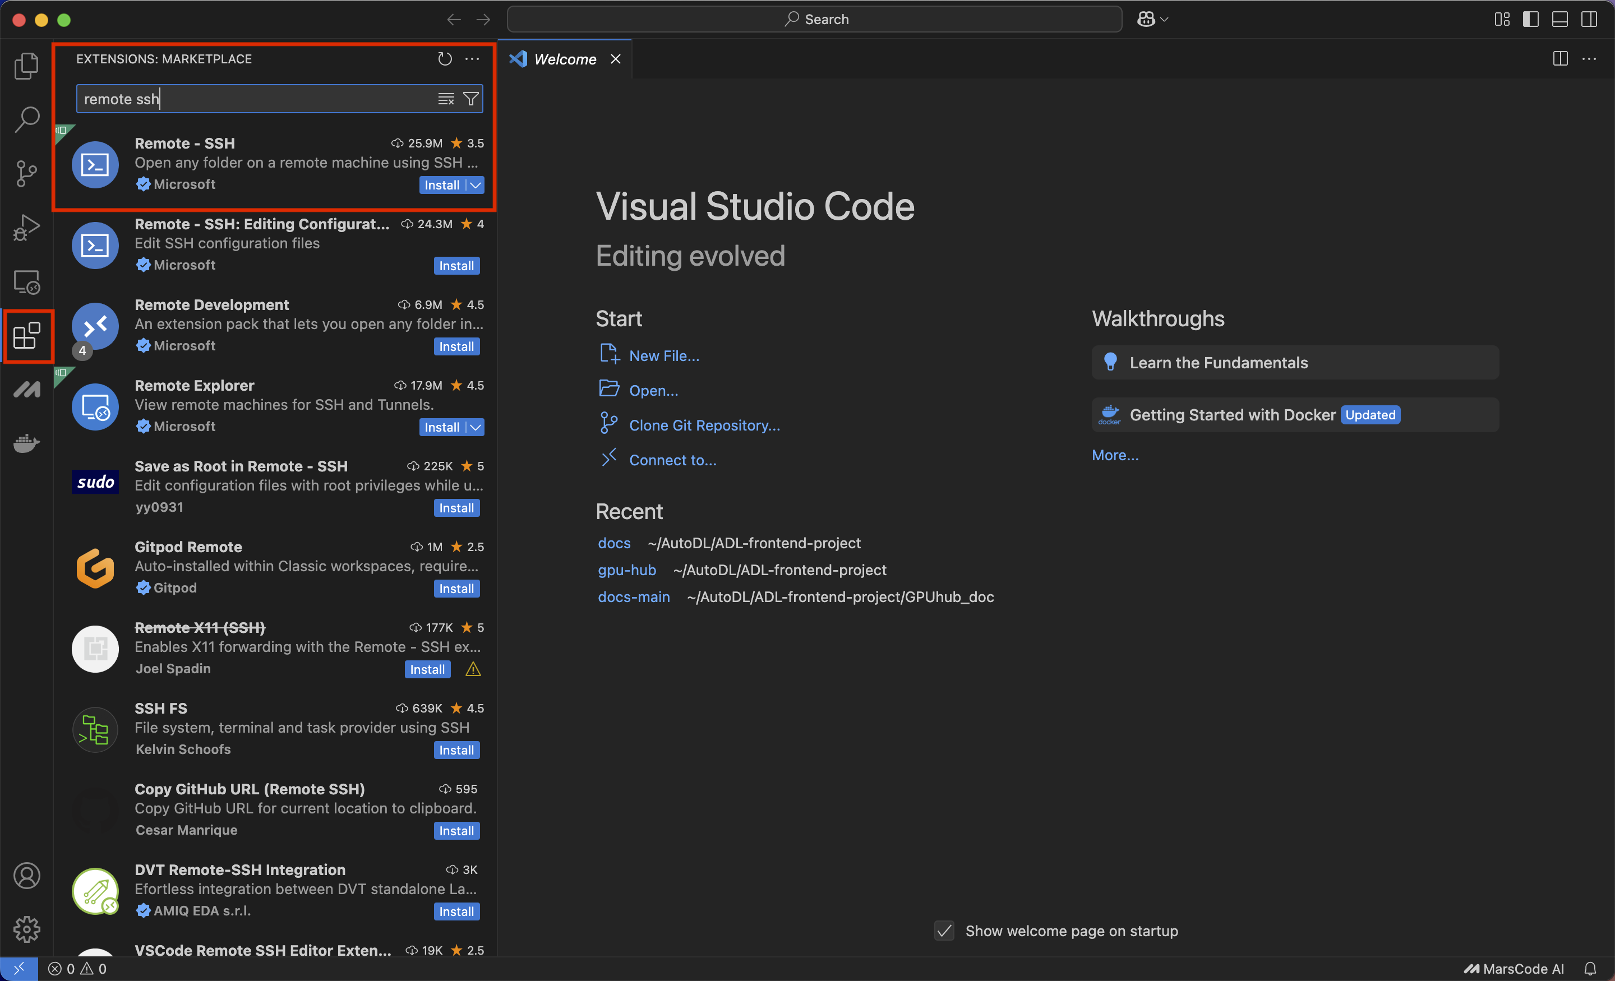
Task: Open Run and Debug view
Action: pos(26,228)
